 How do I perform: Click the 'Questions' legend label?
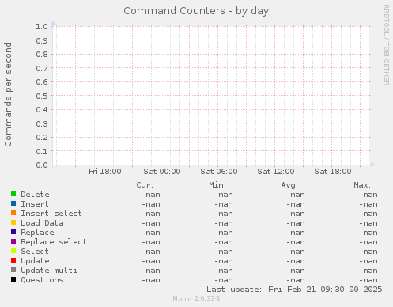[42, 280]
